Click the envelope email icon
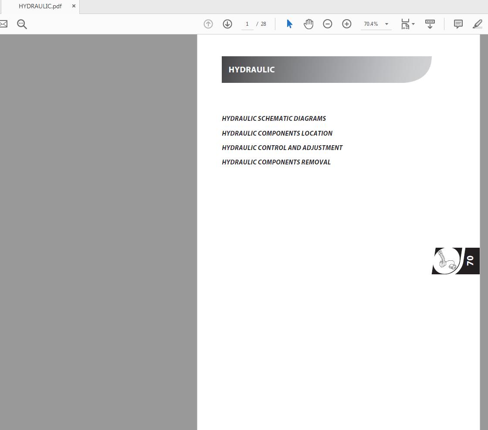Image resolution: width=488 pixels, height=430 pixels. pos(3,24)
